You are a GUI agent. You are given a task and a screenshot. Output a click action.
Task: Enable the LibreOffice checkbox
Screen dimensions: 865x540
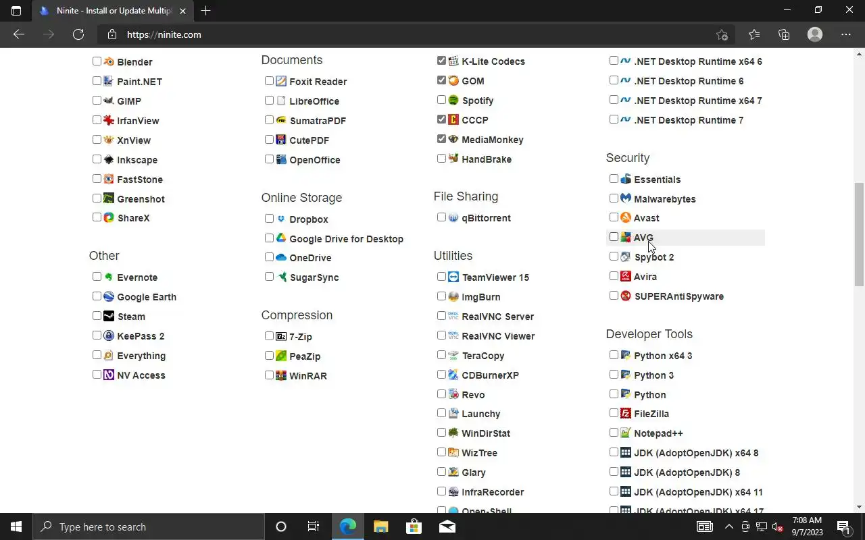tap(269, 101)
